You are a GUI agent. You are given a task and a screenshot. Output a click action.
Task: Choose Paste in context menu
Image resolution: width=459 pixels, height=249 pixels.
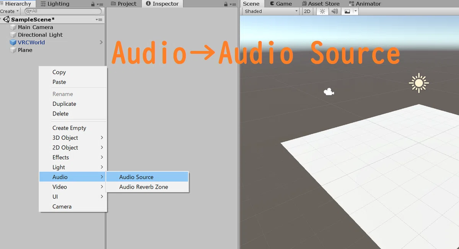coord(73,82)
